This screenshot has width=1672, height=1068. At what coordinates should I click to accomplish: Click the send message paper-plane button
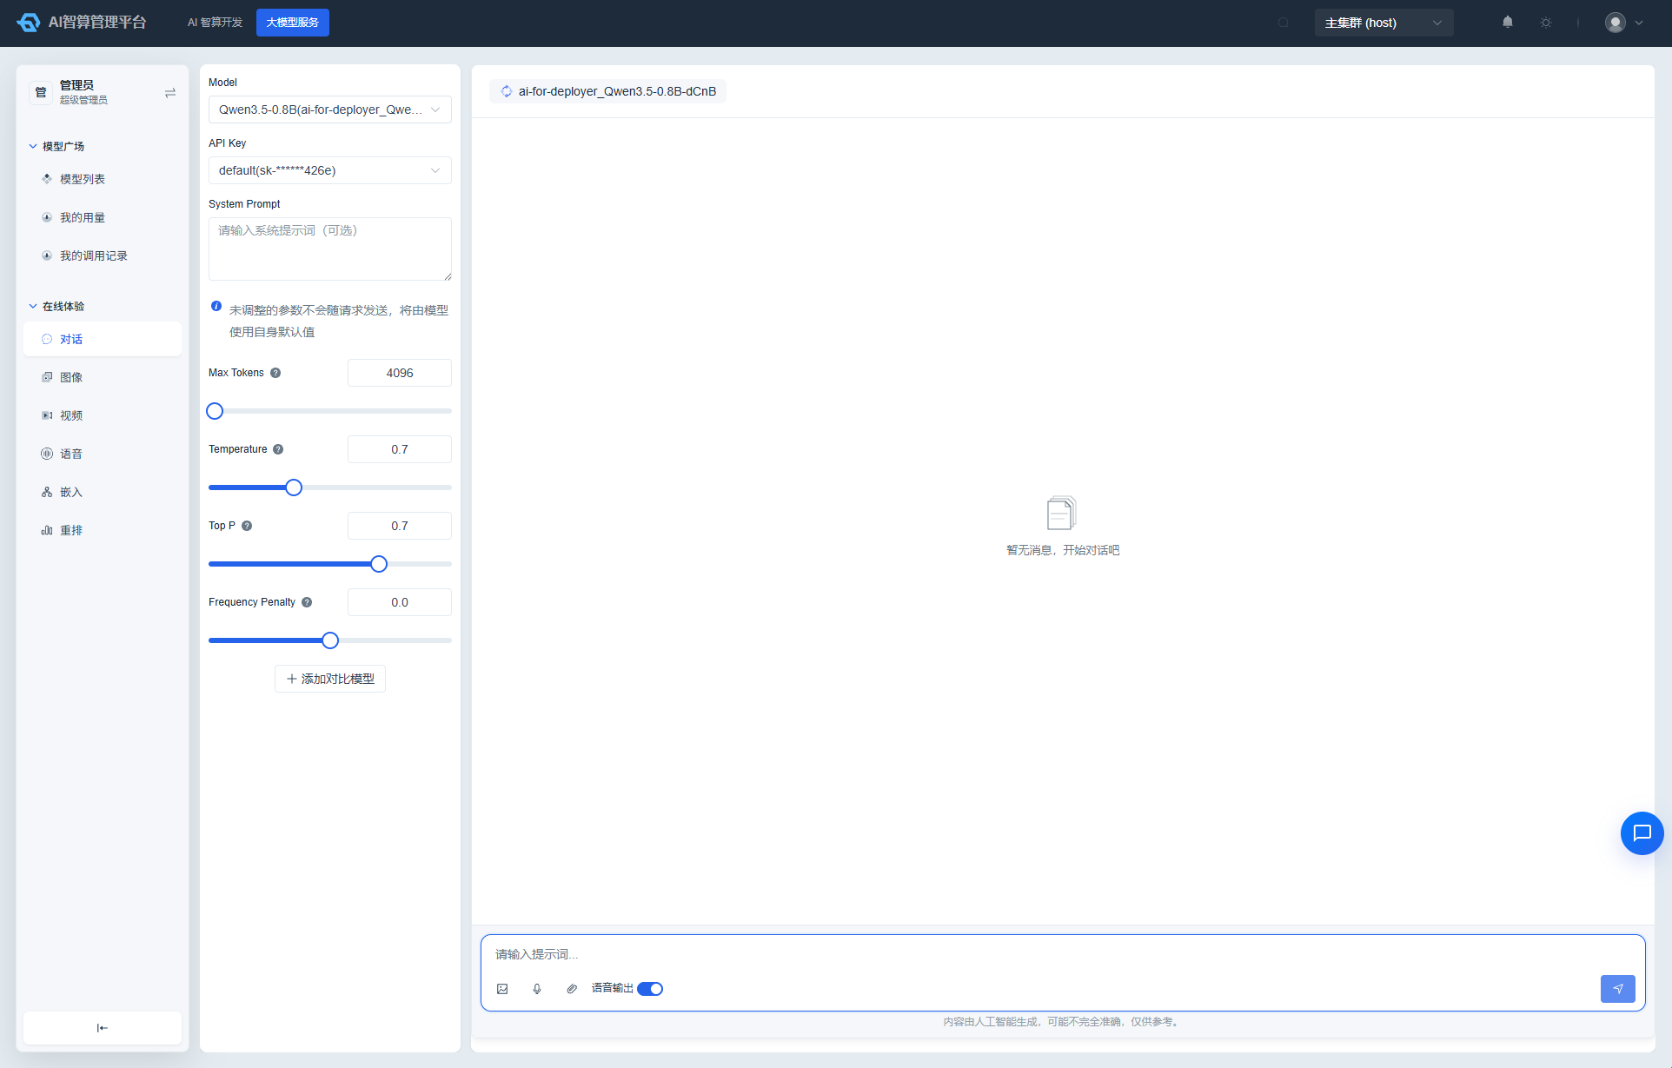click(x=1618, y=989)
